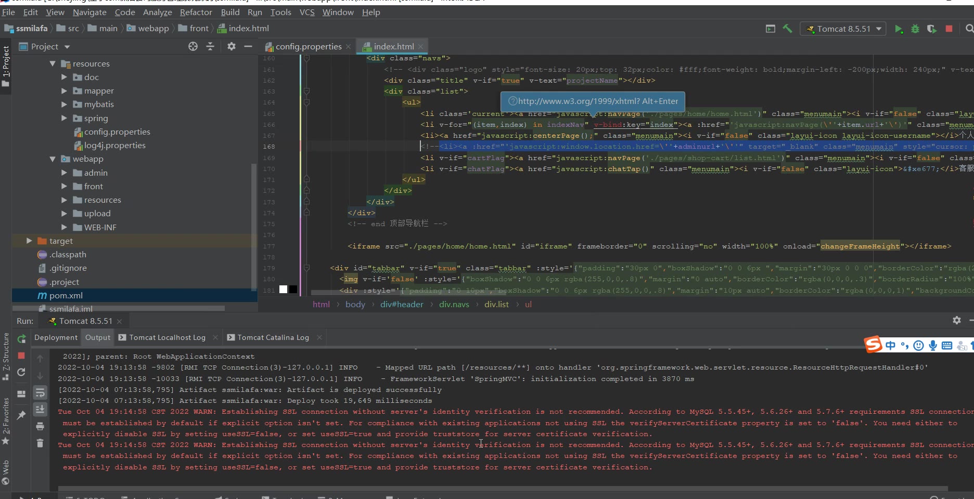Image resolution: width=974 pixels, height=499 pixels.
Task: Collapse all nodes in the Project panel
Action: pyautogui.click(x=210, y=47)
